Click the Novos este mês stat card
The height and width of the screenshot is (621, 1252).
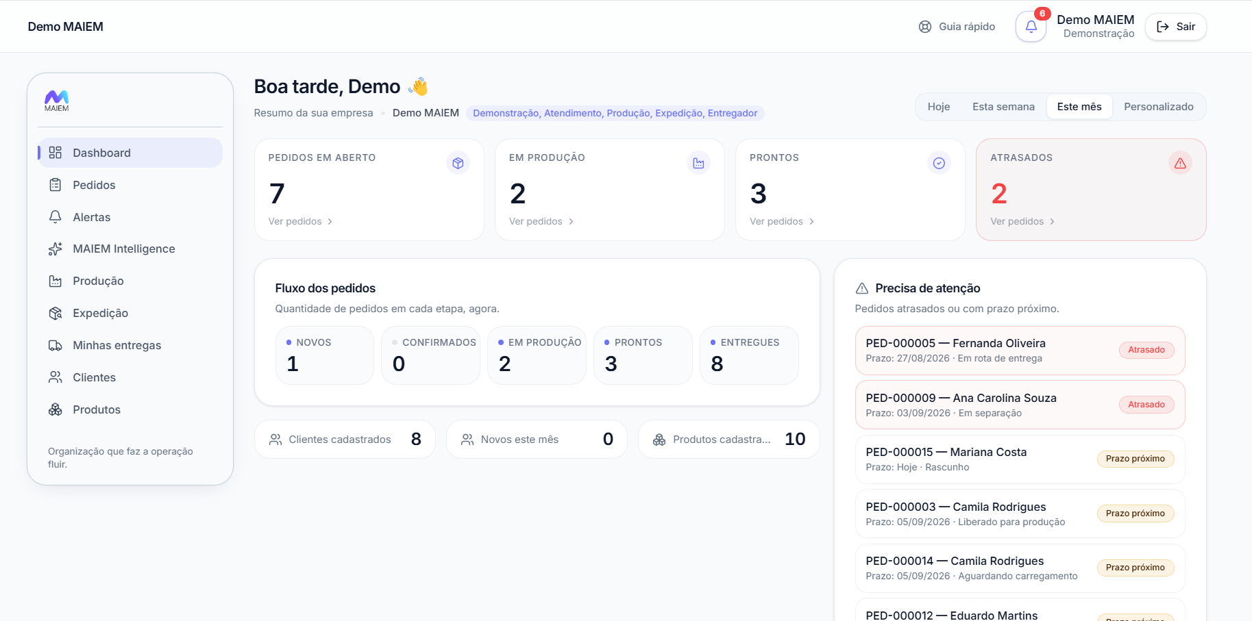(537, 439)
